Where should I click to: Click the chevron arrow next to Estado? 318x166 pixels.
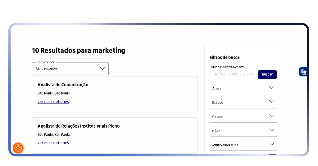pos(271,102)
